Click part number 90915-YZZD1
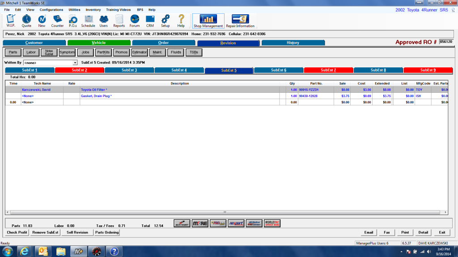This screenshot has width=458, height=257. point(309,90)
